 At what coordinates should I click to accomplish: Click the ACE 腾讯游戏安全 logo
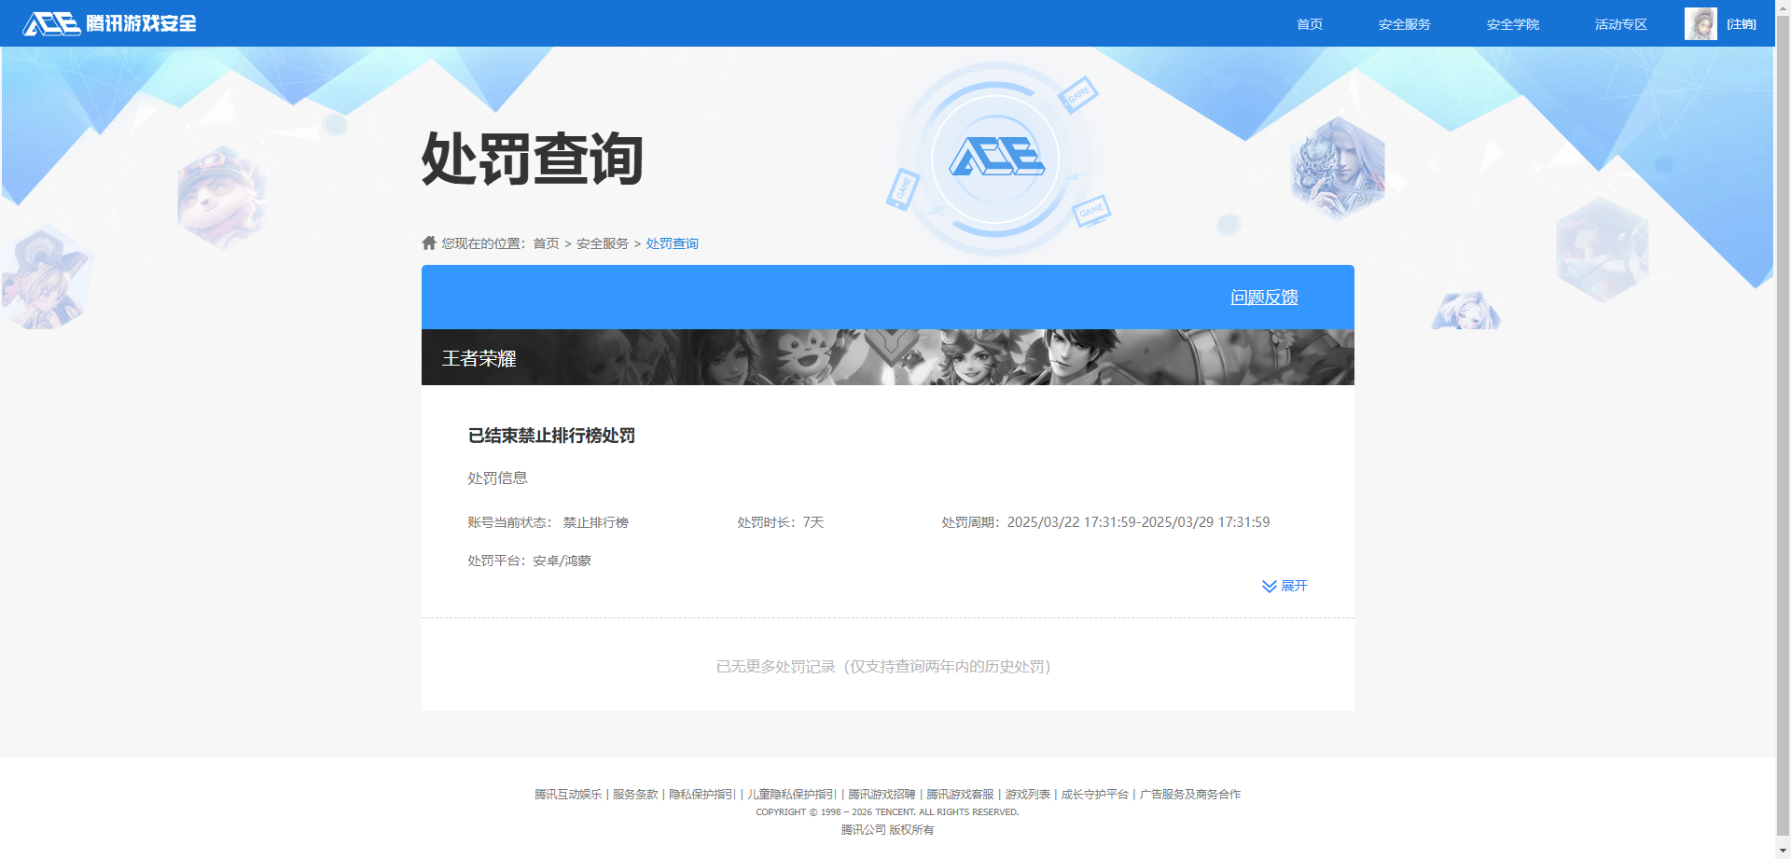[109, 23]
